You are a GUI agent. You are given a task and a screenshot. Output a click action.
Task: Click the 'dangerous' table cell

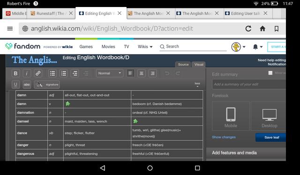point(31,154)
